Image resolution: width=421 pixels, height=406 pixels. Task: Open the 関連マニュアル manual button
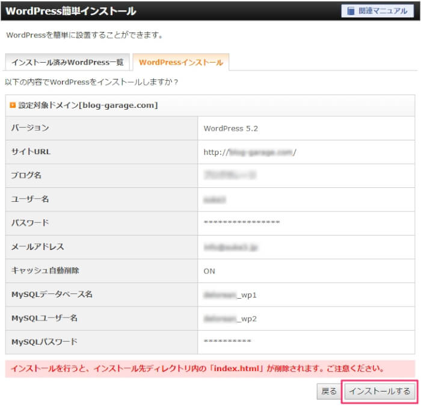pyautogui.click(x=377, y=11)
